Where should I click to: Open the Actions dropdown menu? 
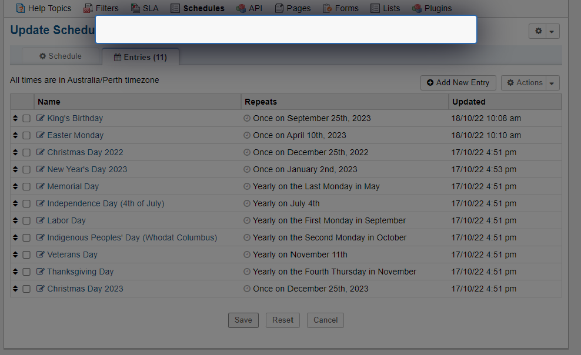point(525,83)
